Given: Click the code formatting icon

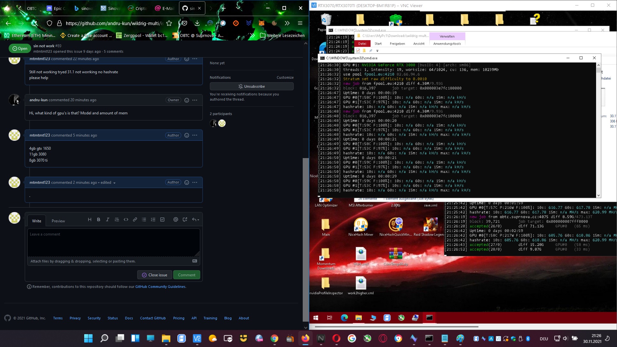Looking at the screenshot, I should click(x=126, y=219).
